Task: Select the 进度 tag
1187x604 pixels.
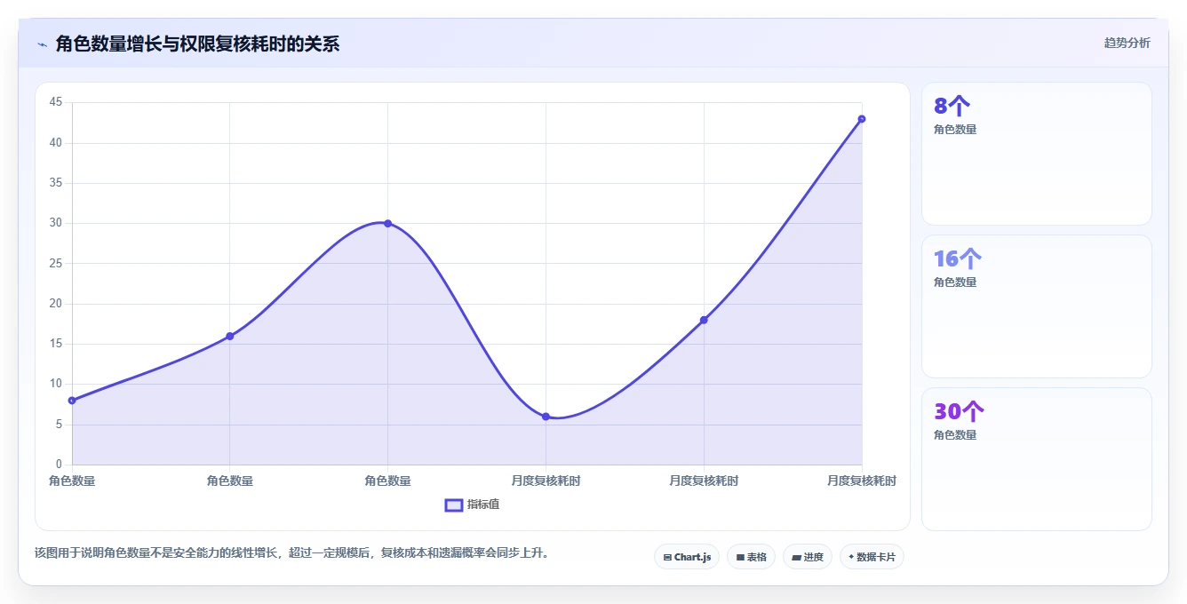Action: pos(807,557)
